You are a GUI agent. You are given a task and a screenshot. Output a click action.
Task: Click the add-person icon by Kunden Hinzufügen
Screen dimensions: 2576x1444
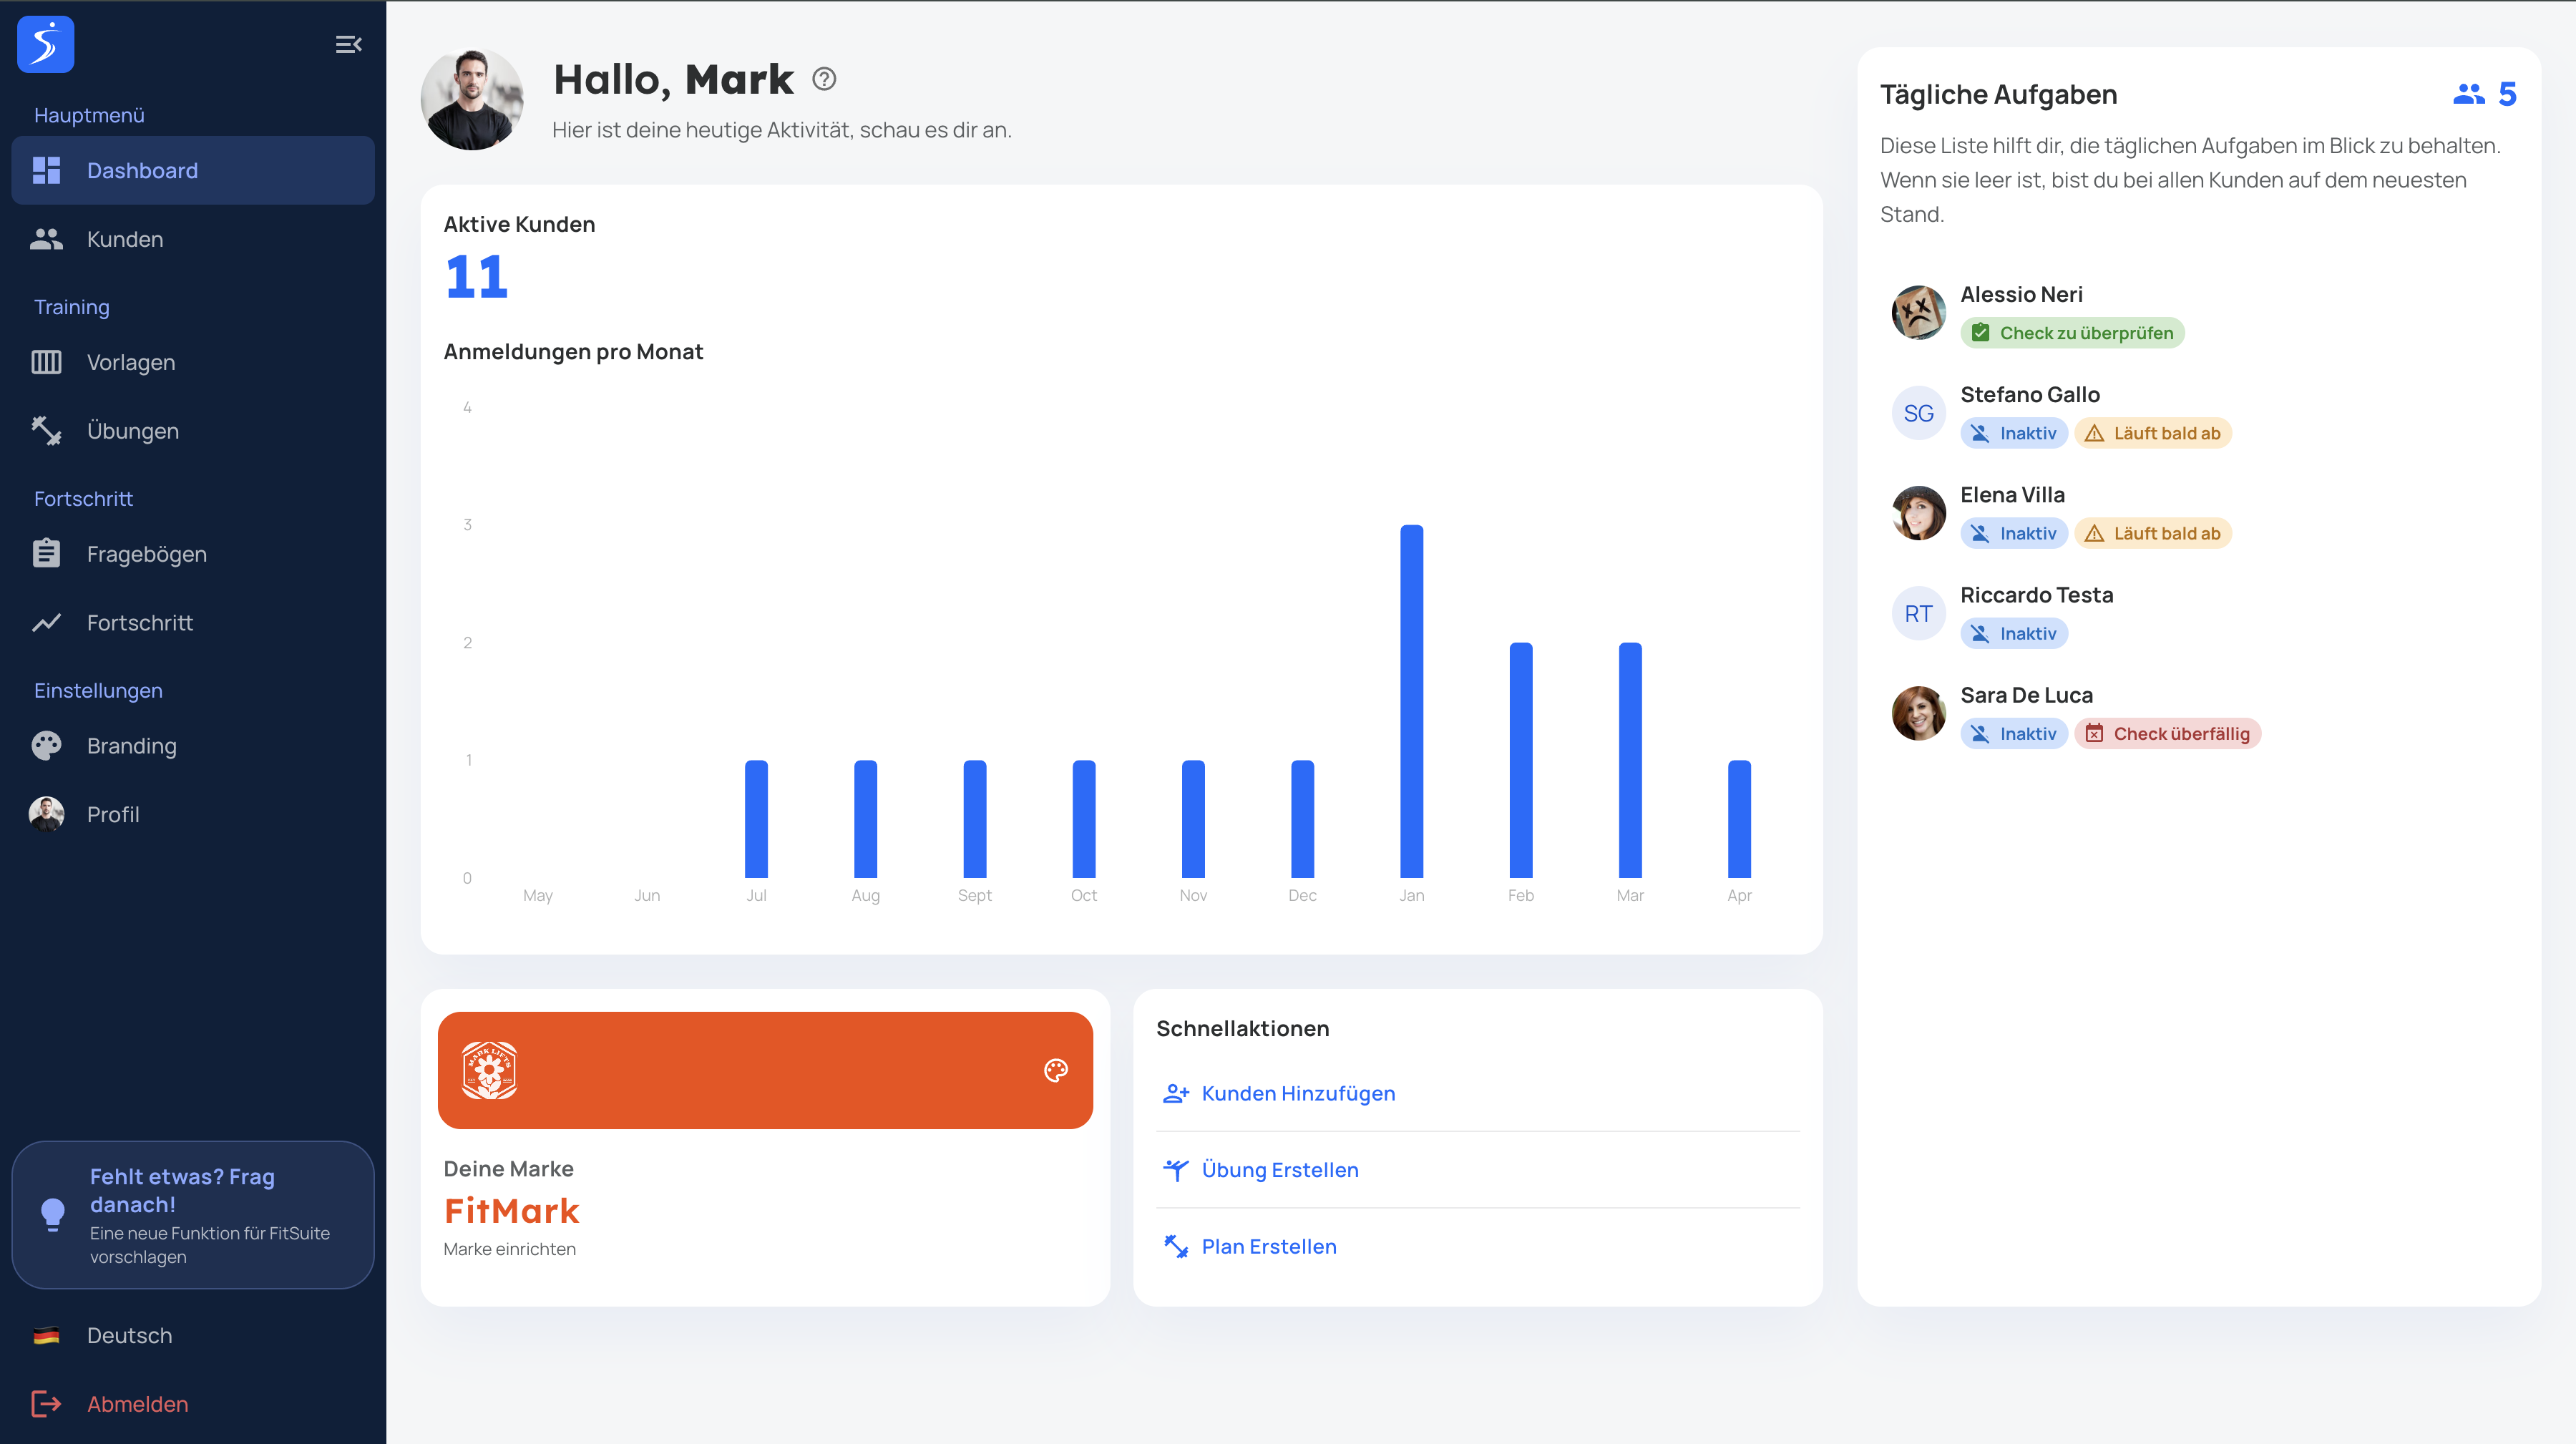coord(1176,1094)
